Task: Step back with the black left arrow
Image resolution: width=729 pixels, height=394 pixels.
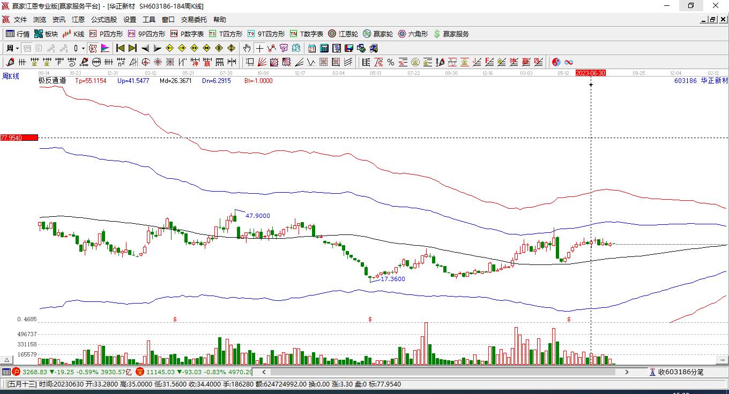Action: click(x=145, y=48)
